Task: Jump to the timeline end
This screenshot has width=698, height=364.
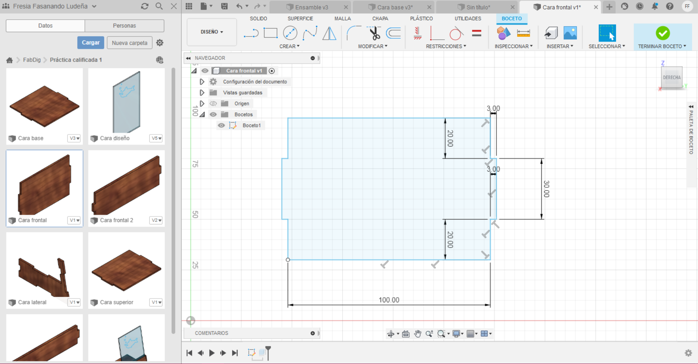Action: pos(235,353)
